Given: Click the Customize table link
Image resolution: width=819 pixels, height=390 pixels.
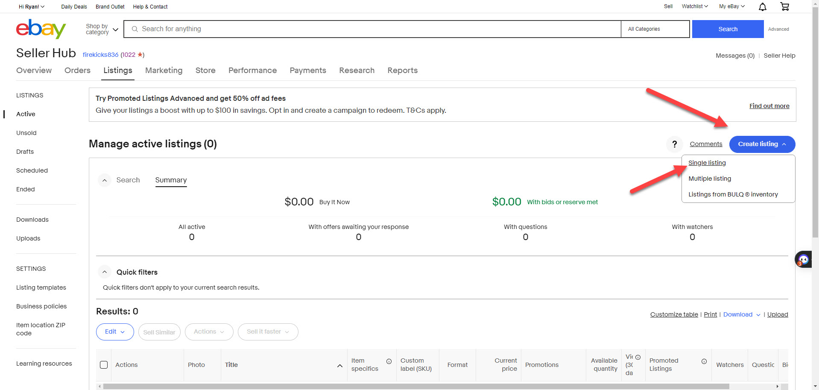Looking at the screenshot, I should (x=674, y=314).
